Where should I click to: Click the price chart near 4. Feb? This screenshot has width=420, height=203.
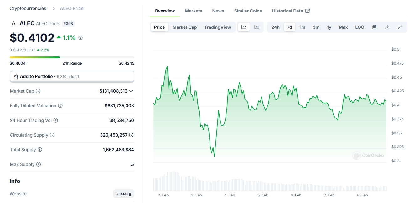click(230, 106)
